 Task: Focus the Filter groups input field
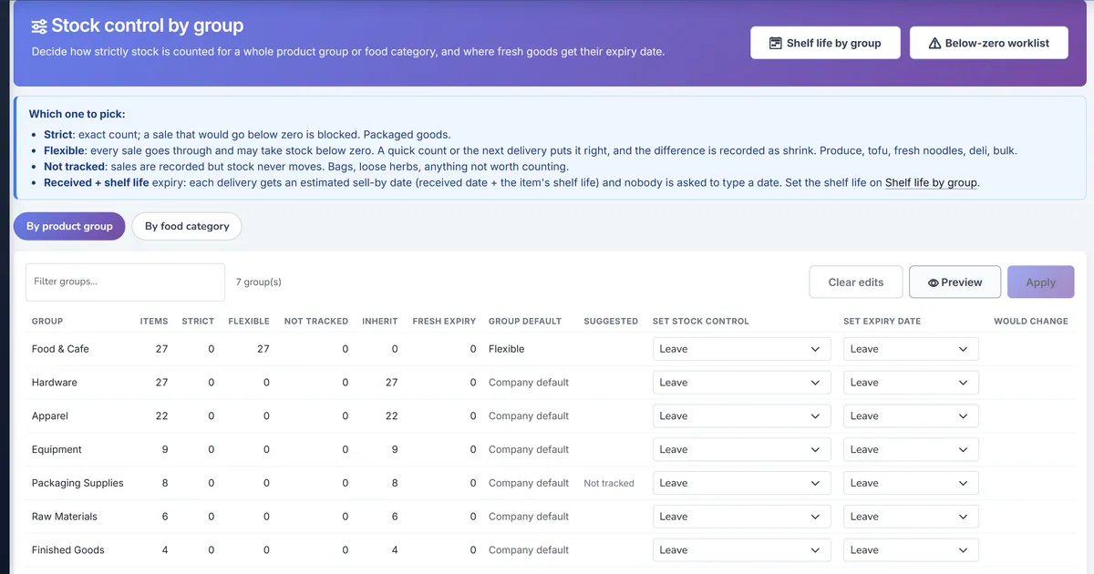[x=125, y=282]
